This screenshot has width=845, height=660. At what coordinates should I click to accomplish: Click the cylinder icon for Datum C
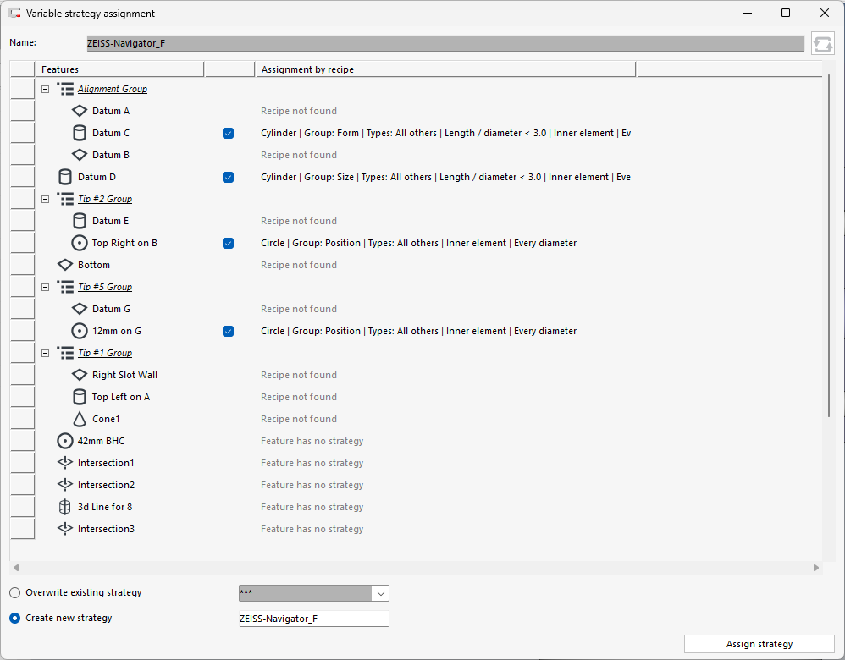[80, 133]
